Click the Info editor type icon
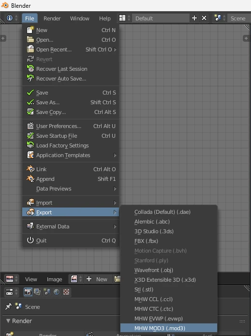The width and height of the screenshot is (251, 336). point(10,18)
